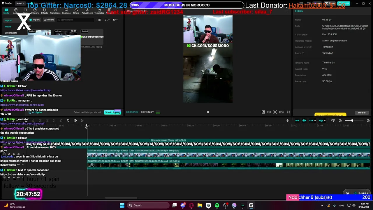Open the player options menu icon
Screen dimensions: 373x210
pyautogui.click(x=287, y=11)
